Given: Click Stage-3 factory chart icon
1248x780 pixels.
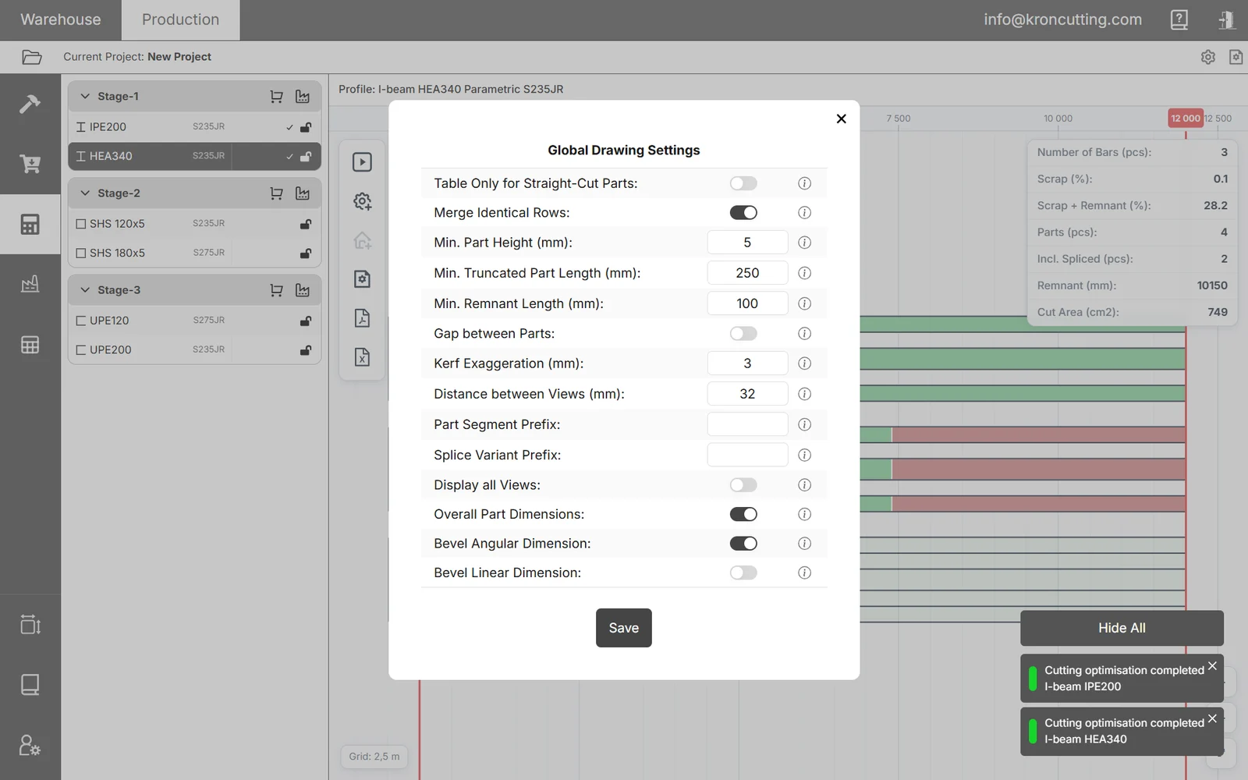Looking at the screenshot, I should point(303,290).
